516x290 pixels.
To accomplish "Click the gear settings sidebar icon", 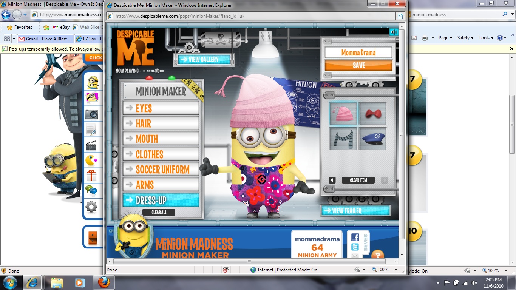I will (x=91, y=207).
